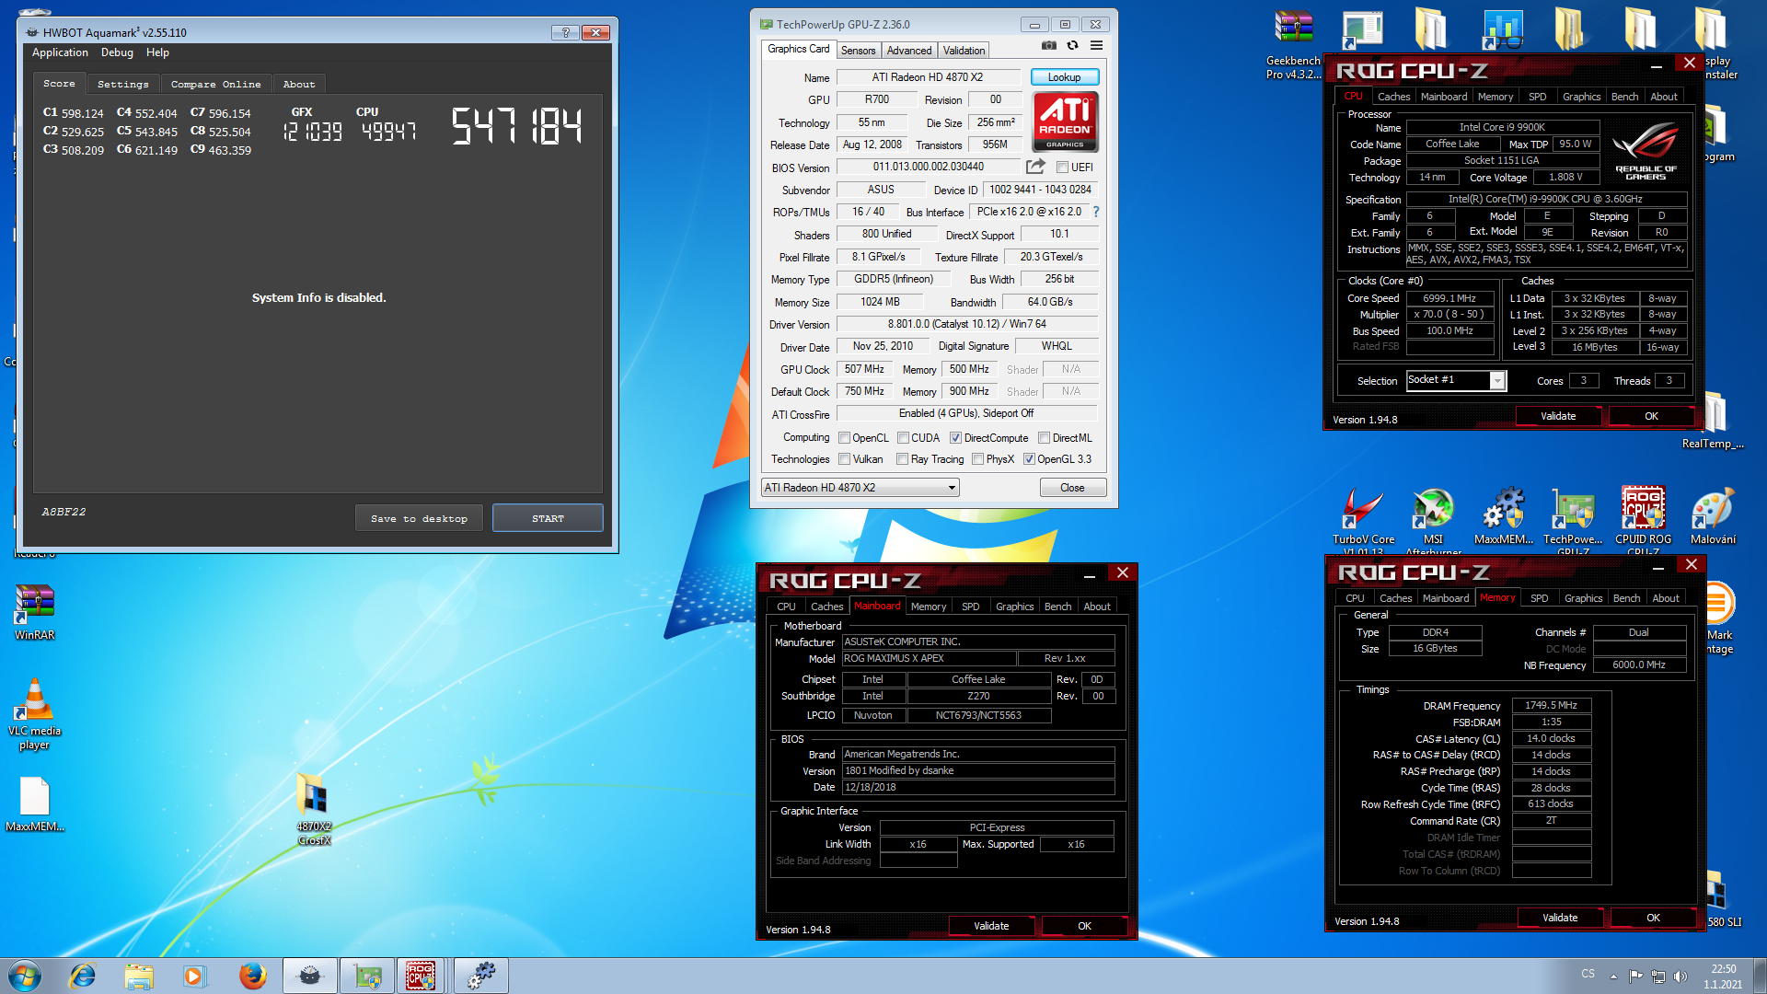Open the Caches tab in top CPU-Z window

[1393, 97]
